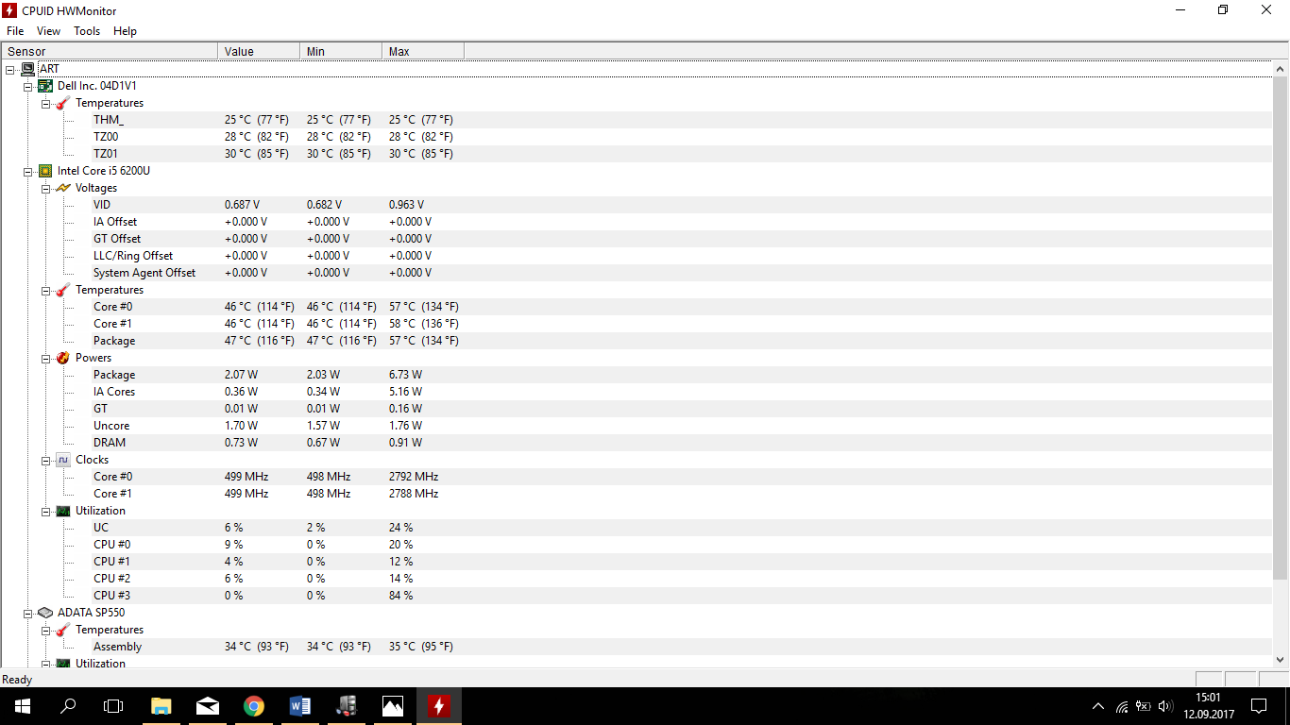This screenshot has width=1290, height=725.
Task: Click the ART computer icon
Action: (27, 69)
